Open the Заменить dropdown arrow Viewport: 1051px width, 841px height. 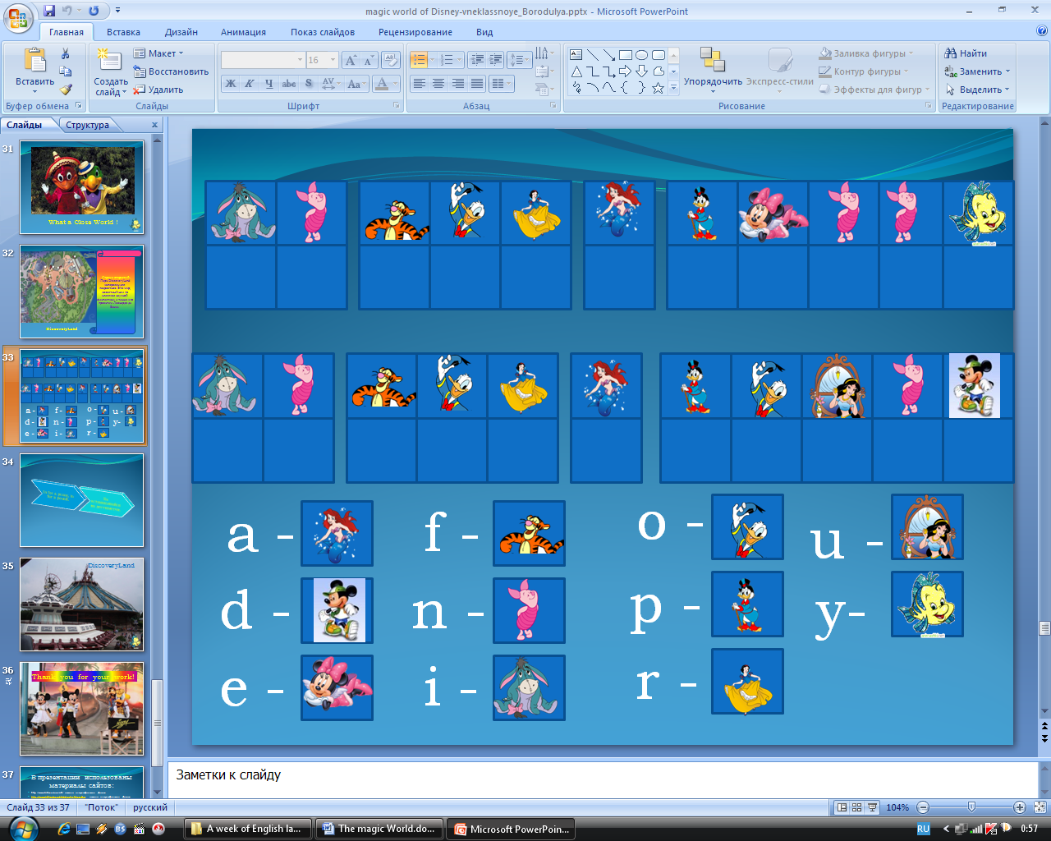pos(1008,71)
